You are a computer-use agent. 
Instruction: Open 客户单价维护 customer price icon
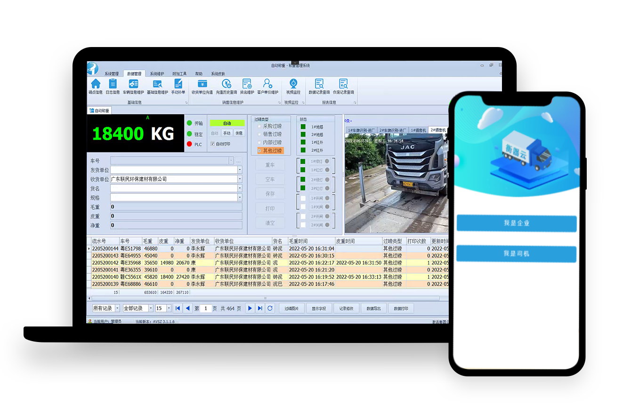[267, 84]
